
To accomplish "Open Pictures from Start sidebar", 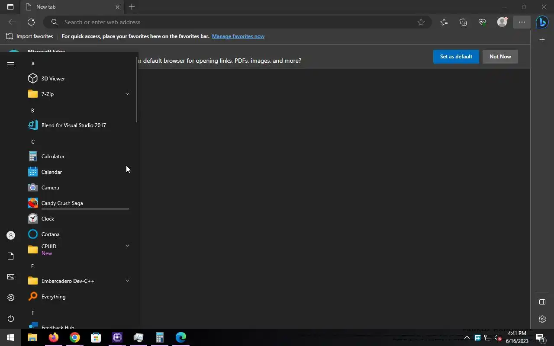I will 11,277.
